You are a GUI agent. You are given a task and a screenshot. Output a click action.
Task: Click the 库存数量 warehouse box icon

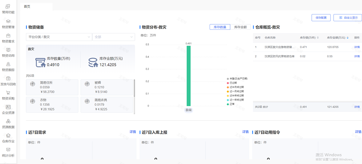click(40, 62)
